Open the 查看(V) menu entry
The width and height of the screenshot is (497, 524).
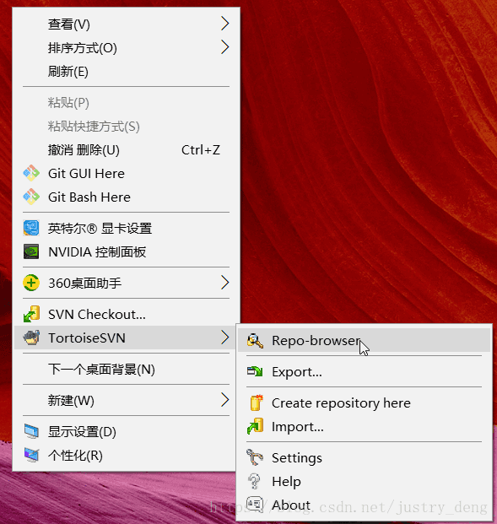pyautogui.click(x=127, y=24)
